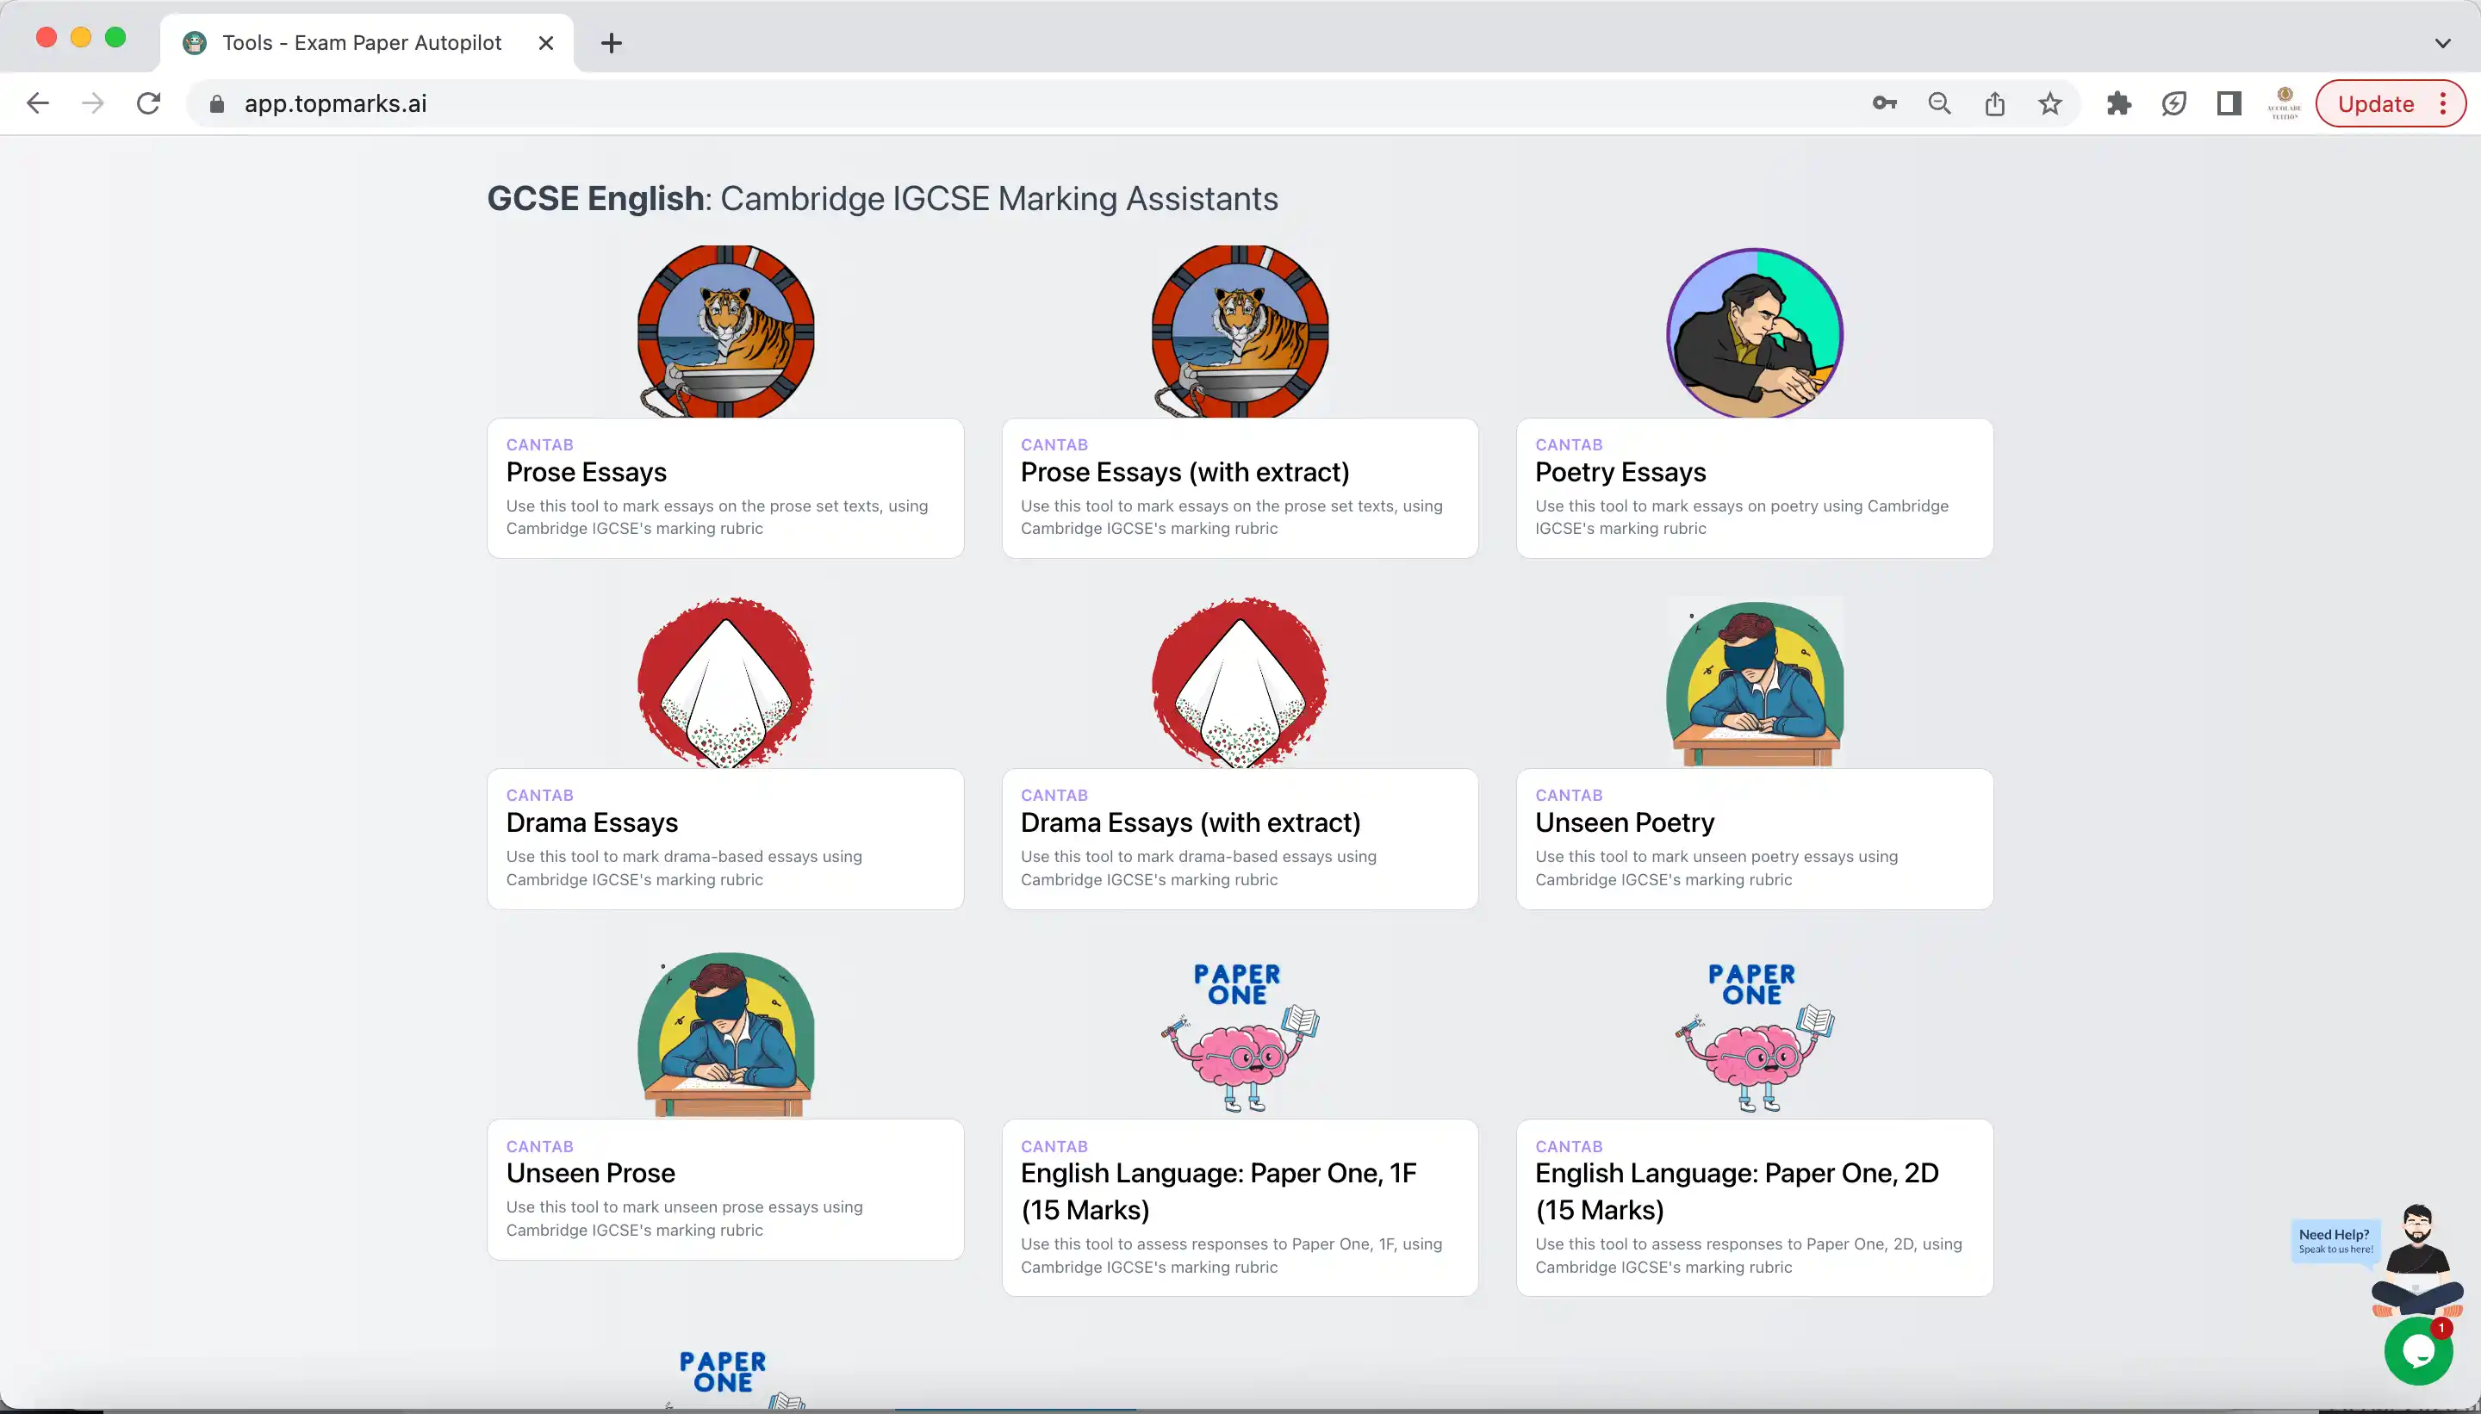Bookmark this page using the star icon
2481x1414 pixels.
pyautogui.click(x=2049, y=103)
